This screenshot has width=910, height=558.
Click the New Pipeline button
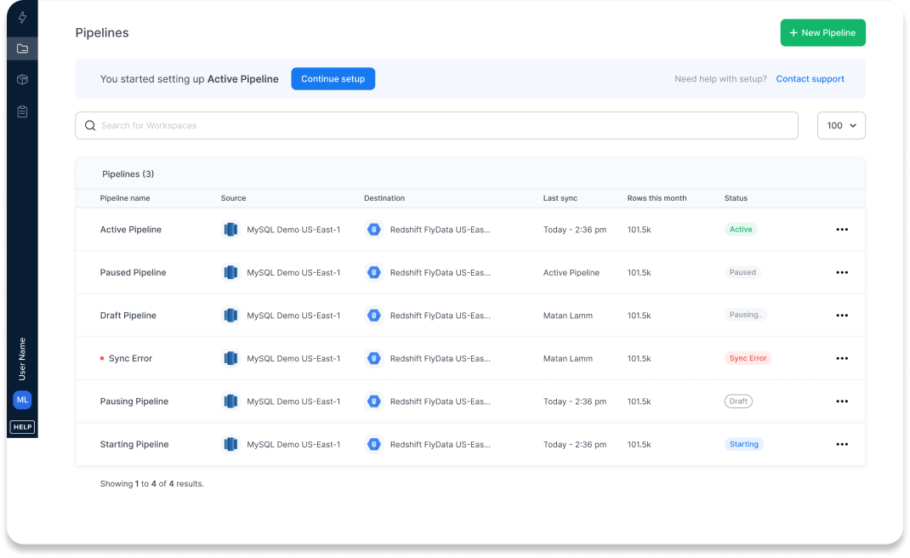click(822, 32)
